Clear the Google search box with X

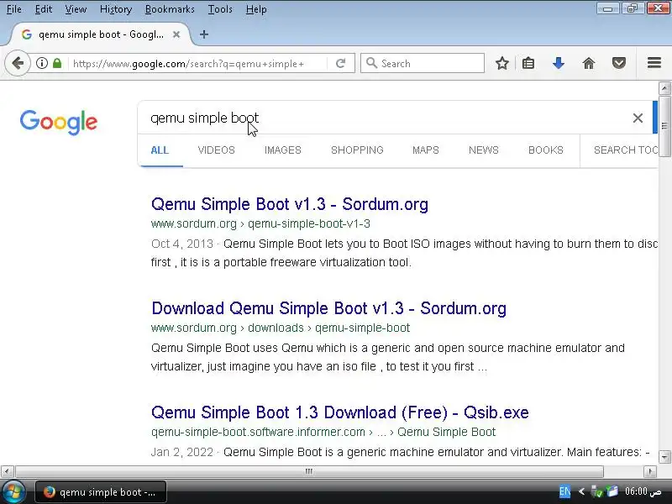pos(638,118)
